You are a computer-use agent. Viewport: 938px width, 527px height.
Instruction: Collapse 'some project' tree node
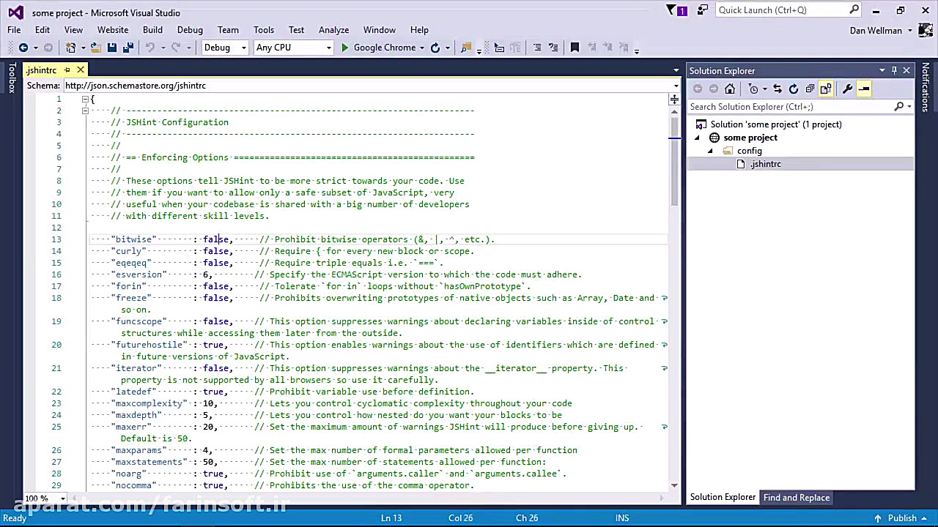(x=697, y=138)
